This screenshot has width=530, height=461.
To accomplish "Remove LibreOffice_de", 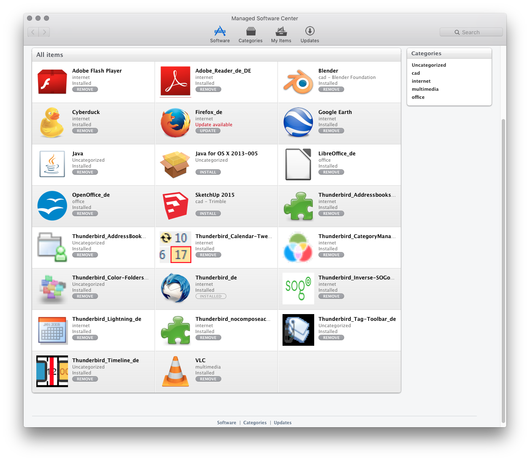I will click(332, 172).
